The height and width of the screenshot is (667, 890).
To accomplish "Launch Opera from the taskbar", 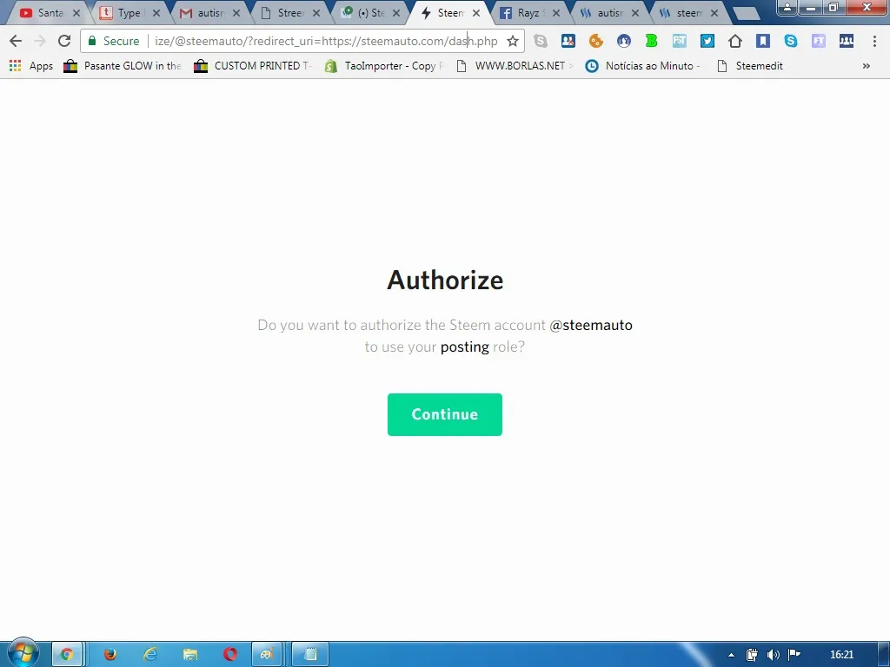I will (x=230, y=655).
